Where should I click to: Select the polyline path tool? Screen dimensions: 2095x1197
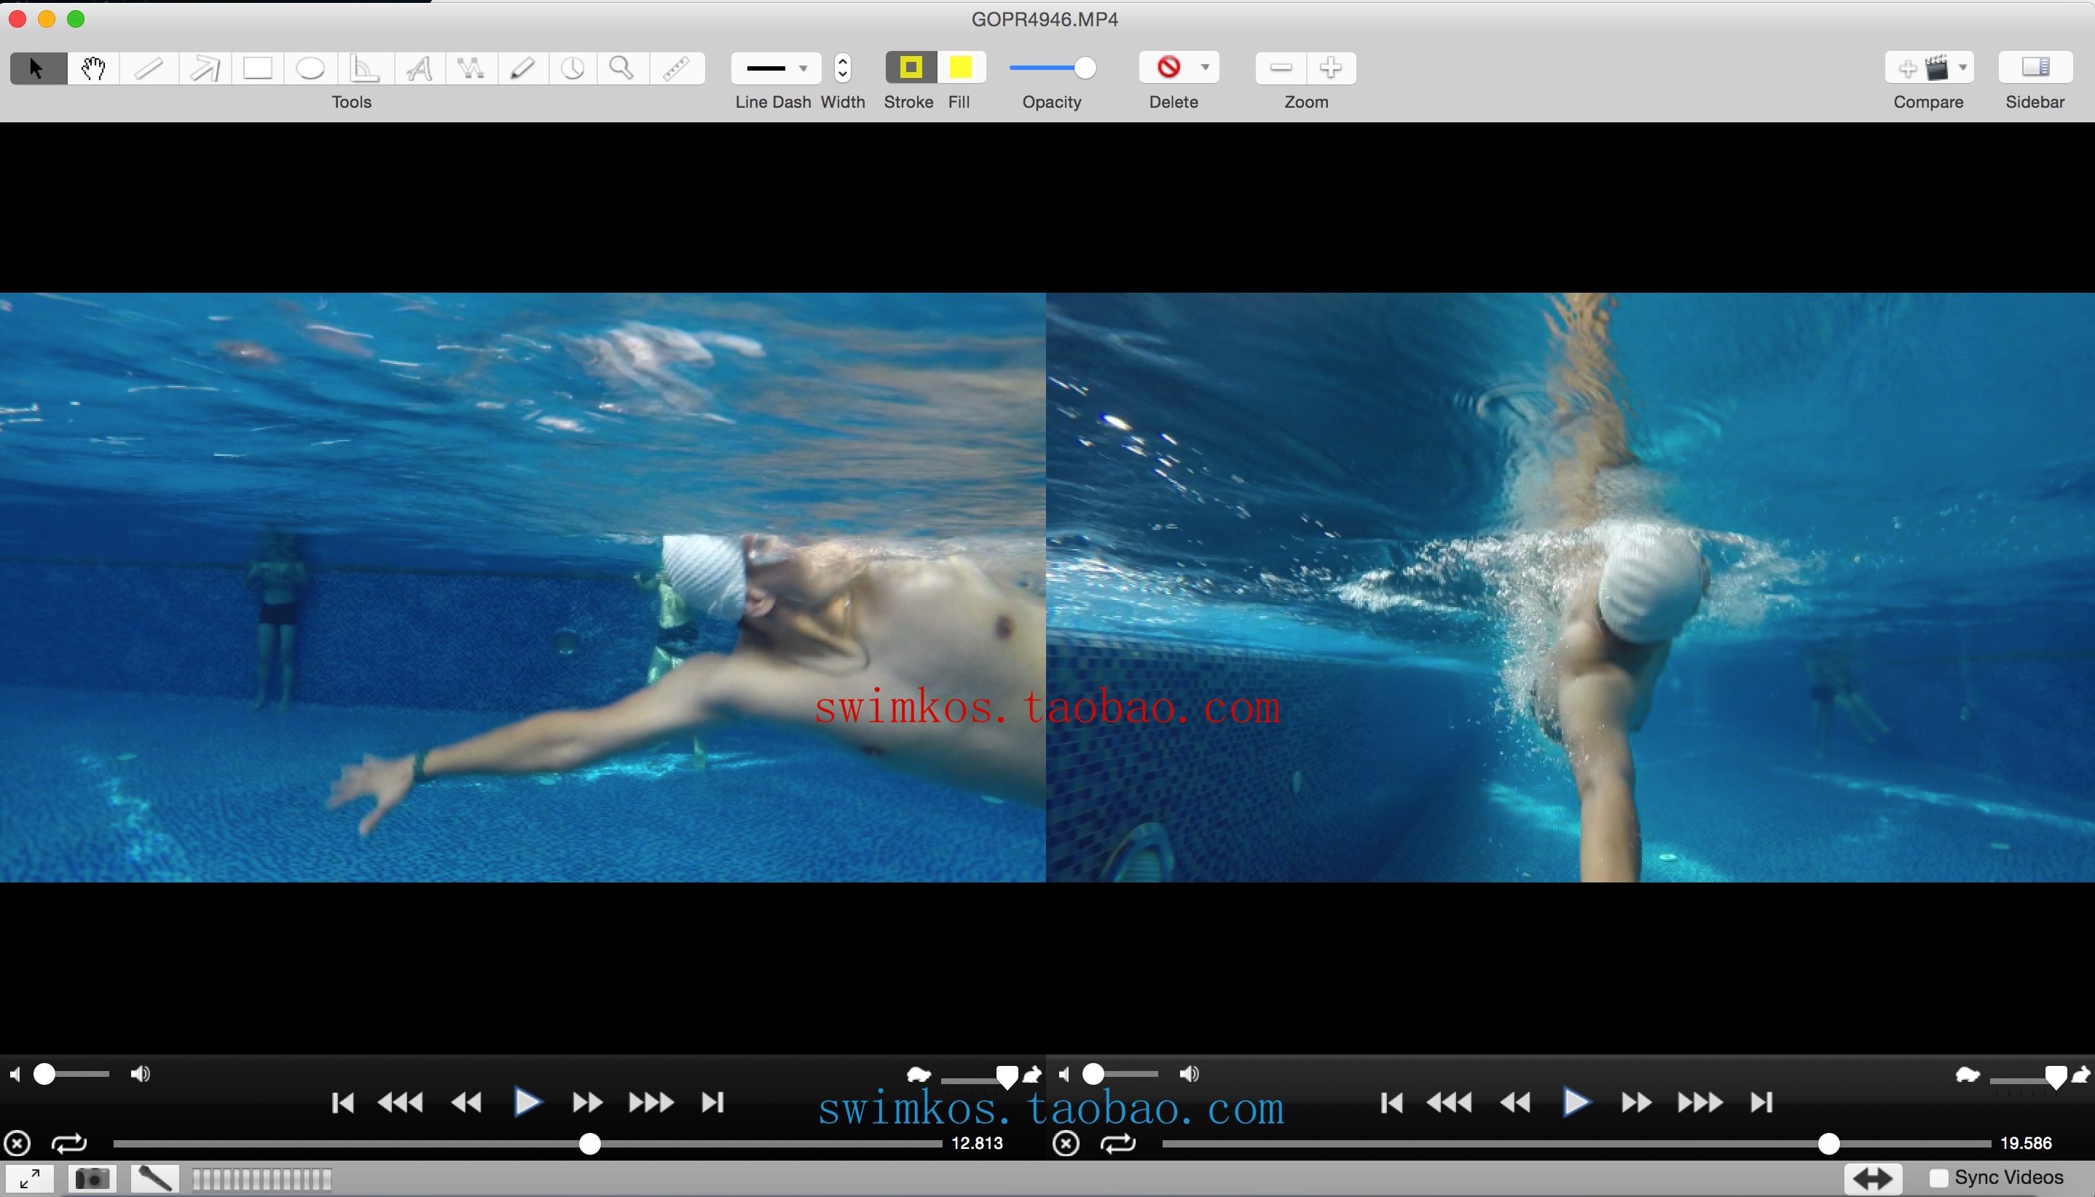point(471,68)
